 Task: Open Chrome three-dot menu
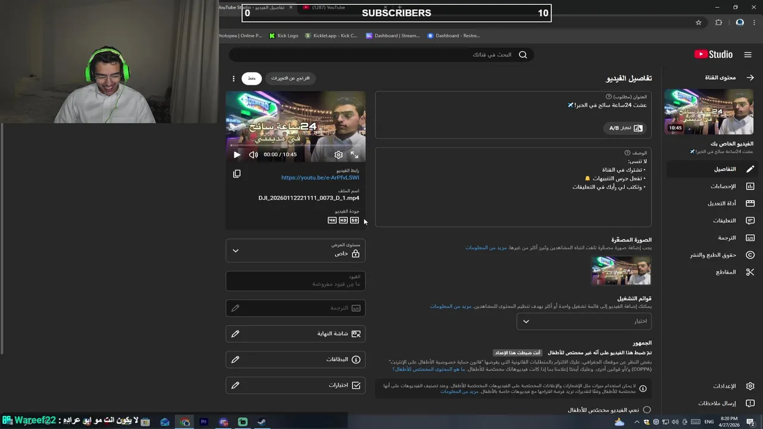pos(755,23)
